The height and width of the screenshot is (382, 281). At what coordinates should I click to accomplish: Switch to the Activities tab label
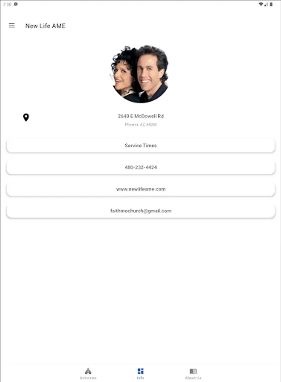[88, 378]
